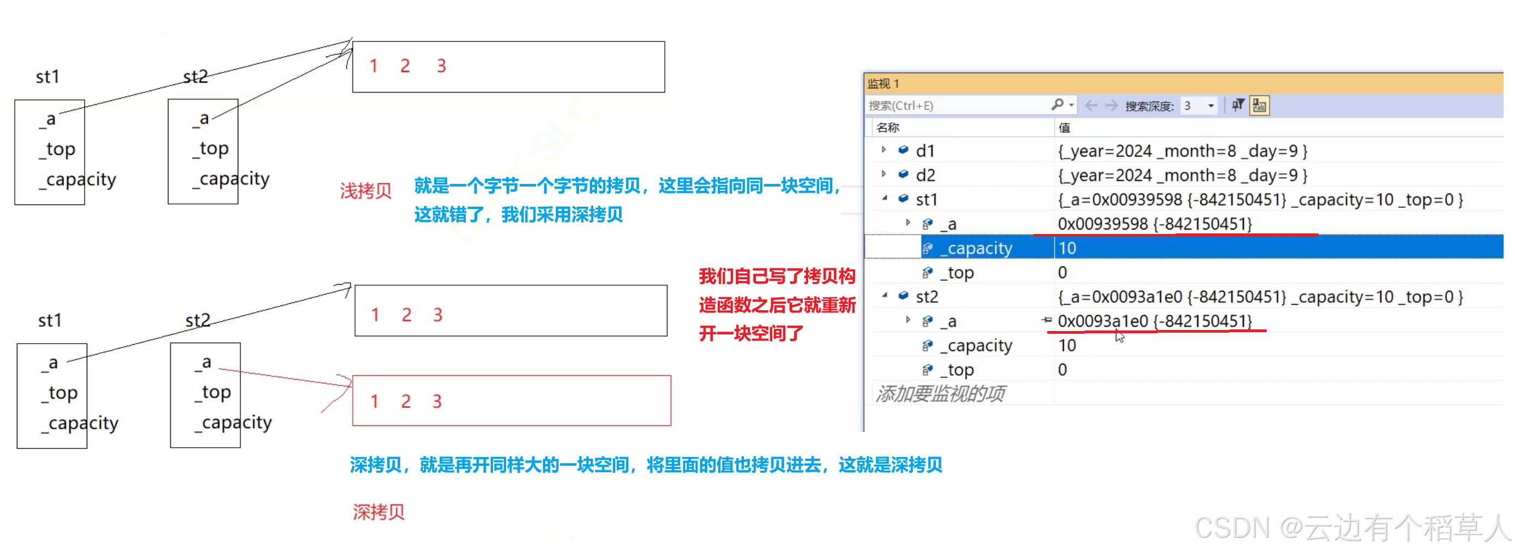Open the search options dropdown arrow next to magnifier
The image size is (1515, 553).
tap(1072, 105)
